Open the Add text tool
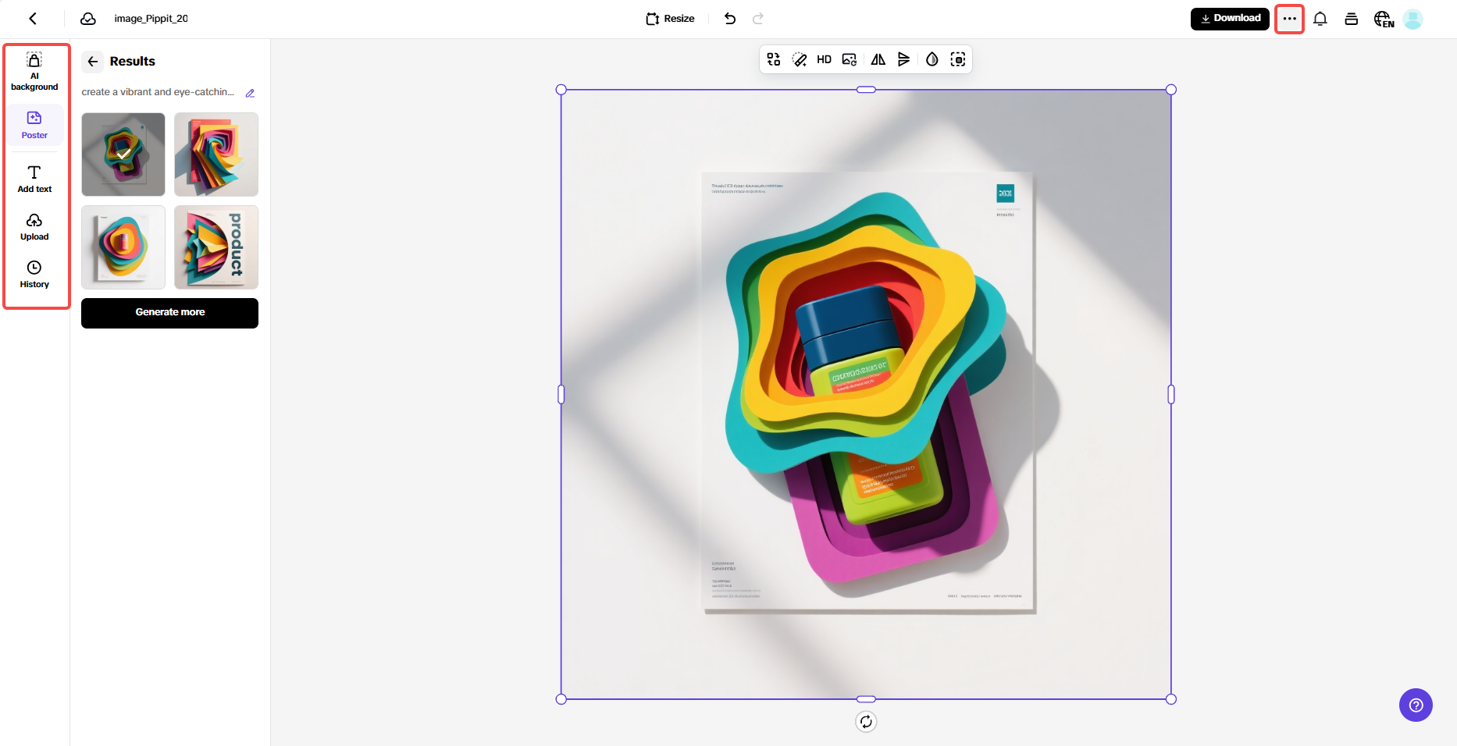The width and height of the screenshot is (1457, 746). click(x=34, y=178)
